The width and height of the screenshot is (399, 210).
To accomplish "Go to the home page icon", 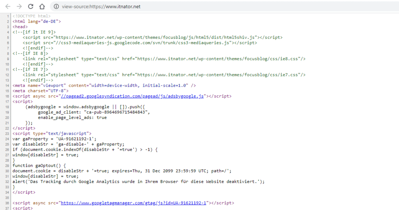I will click(42, 7).
